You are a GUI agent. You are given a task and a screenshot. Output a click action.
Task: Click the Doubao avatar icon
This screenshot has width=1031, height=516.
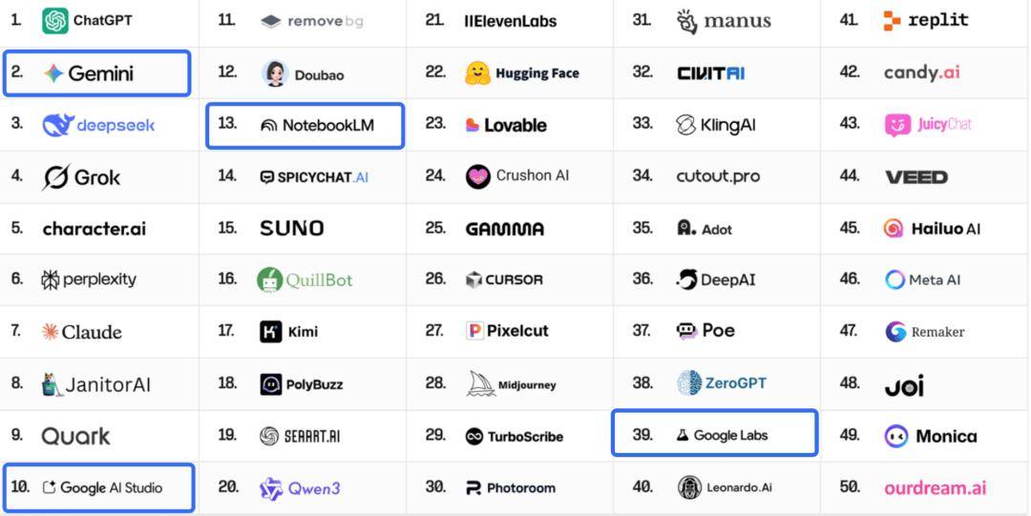click(x=275, y=73)
